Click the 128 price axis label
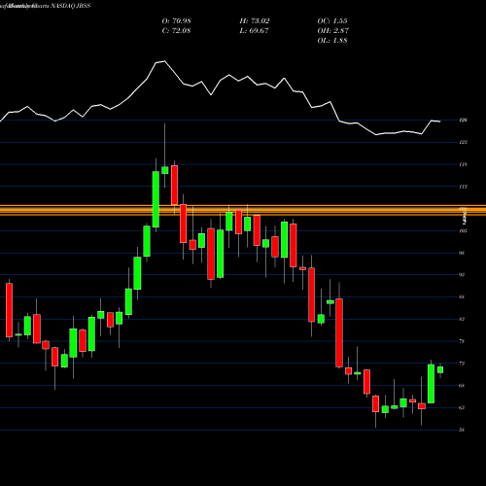 [463, 121]
